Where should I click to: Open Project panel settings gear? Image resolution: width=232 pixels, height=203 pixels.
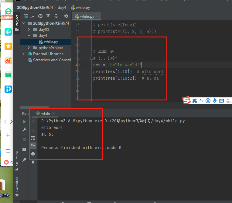click(x=66, y=16)
